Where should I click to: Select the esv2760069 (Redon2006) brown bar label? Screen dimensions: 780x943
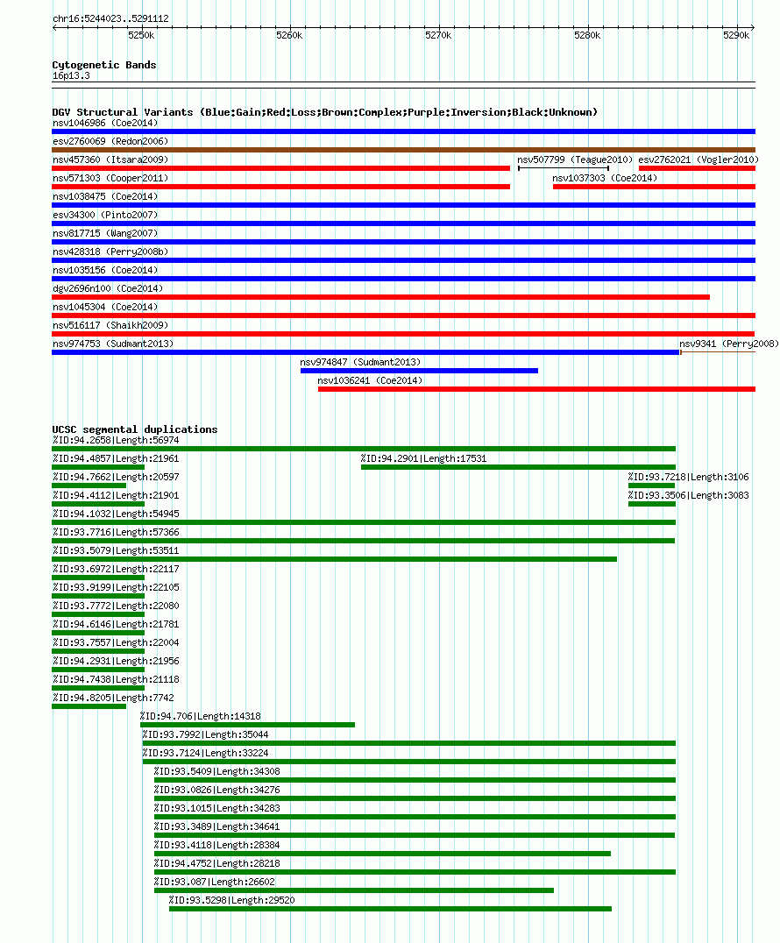[x=110, y=141]
